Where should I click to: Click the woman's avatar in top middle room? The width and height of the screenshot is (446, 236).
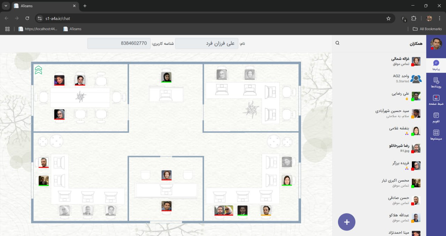click(166, 77)
